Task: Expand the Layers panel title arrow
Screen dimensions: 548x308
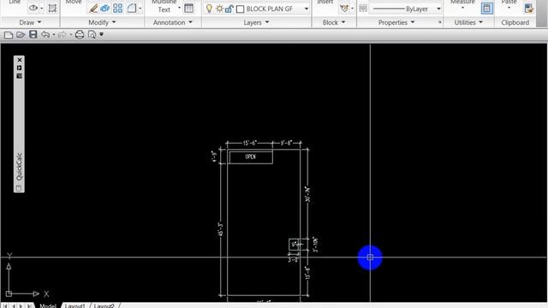Action: pos(267,22)
